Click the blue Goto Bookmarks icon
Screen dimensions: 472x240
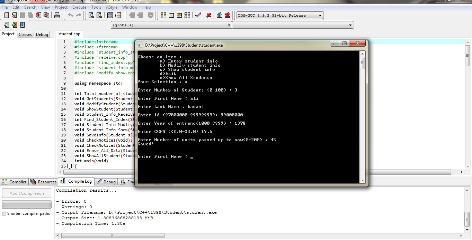pyautogui.click(x=23, y=25)
